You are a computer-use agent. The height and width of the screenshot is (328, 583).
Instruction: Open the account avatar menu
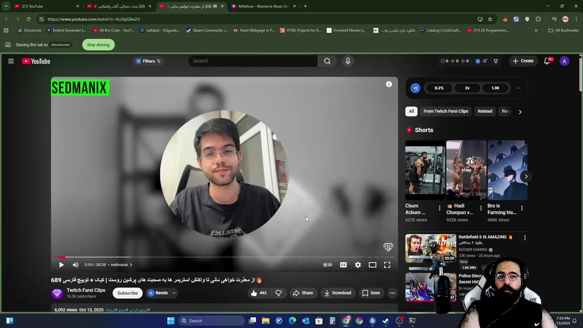pyautogui.click(x=564, y=61)
